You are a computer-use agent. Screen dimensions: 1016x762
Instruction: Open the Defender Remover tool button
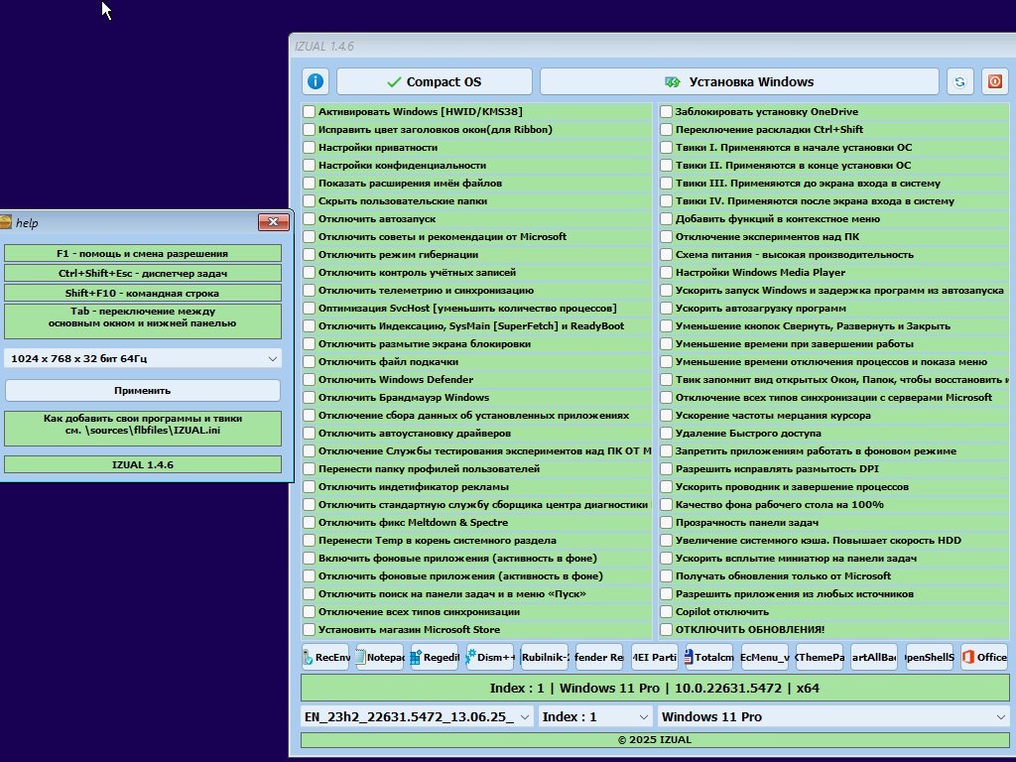(x=599, y=657)
